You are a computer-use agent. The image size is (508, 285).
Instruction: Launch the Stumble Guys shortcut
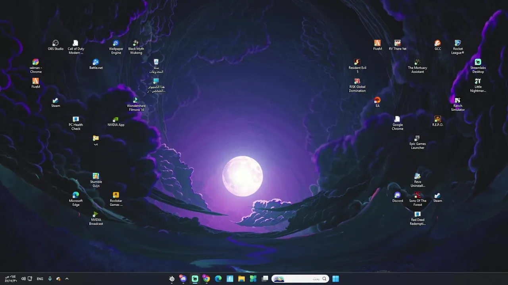pyautogui.click(x=96, y=180)
